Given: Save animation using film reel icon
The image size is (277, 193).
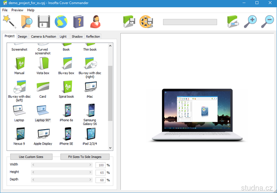Looking at the screenshot, I should click(x=146, y=22).
